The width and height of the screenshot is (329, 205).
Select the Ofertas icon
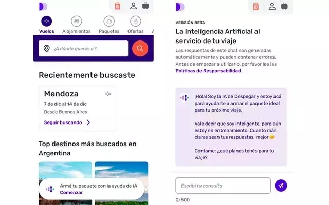pos(136,21)
